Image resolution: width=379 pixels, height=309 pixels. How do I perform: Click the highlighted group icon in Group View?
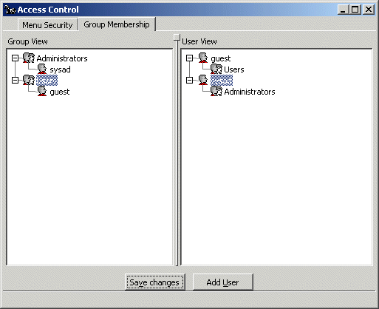(x=29, y=80)
